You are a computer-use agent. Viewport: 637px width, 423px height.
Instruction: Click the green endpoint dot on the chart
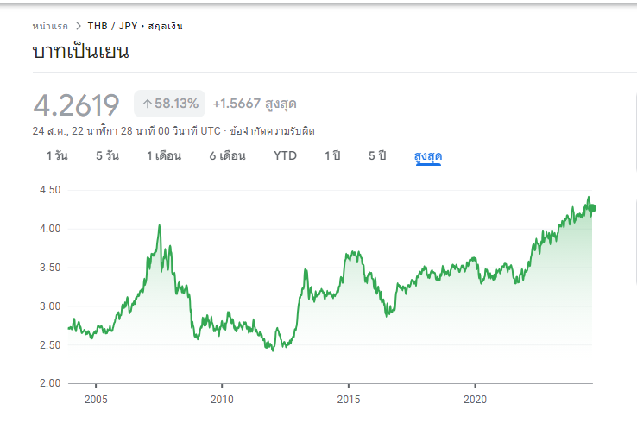(x=591, y=208)
